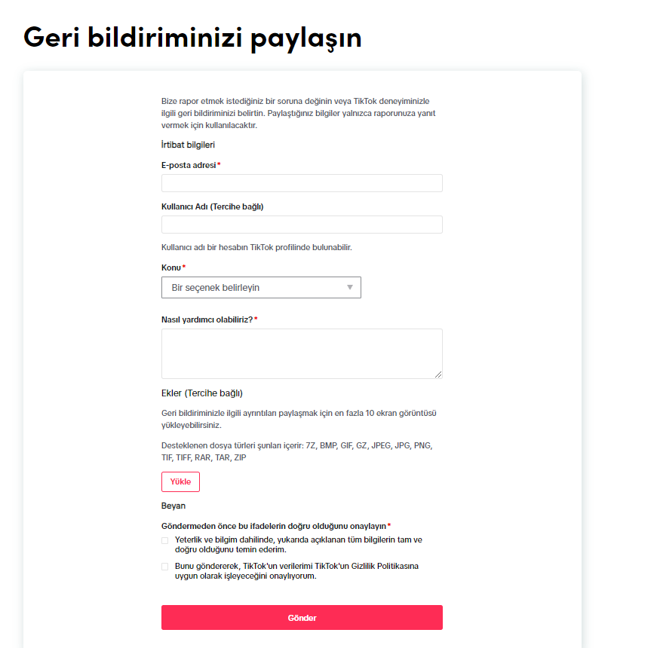657x648 pixels.
Task: Click the 'Geri bildiriminizi paylaşın' page heading
Action: coord(193,36)
